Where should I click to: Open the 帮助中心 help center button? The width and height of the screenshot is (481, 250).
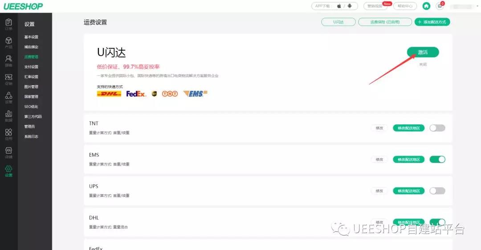[x=405, y=6]
